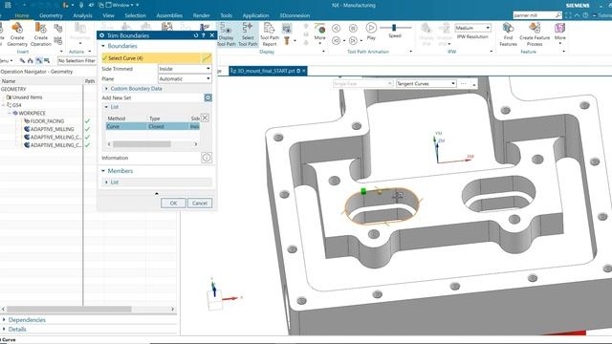612x344 pixels.
Task: Expand the Dependencies panel
Action: [4, 319]
